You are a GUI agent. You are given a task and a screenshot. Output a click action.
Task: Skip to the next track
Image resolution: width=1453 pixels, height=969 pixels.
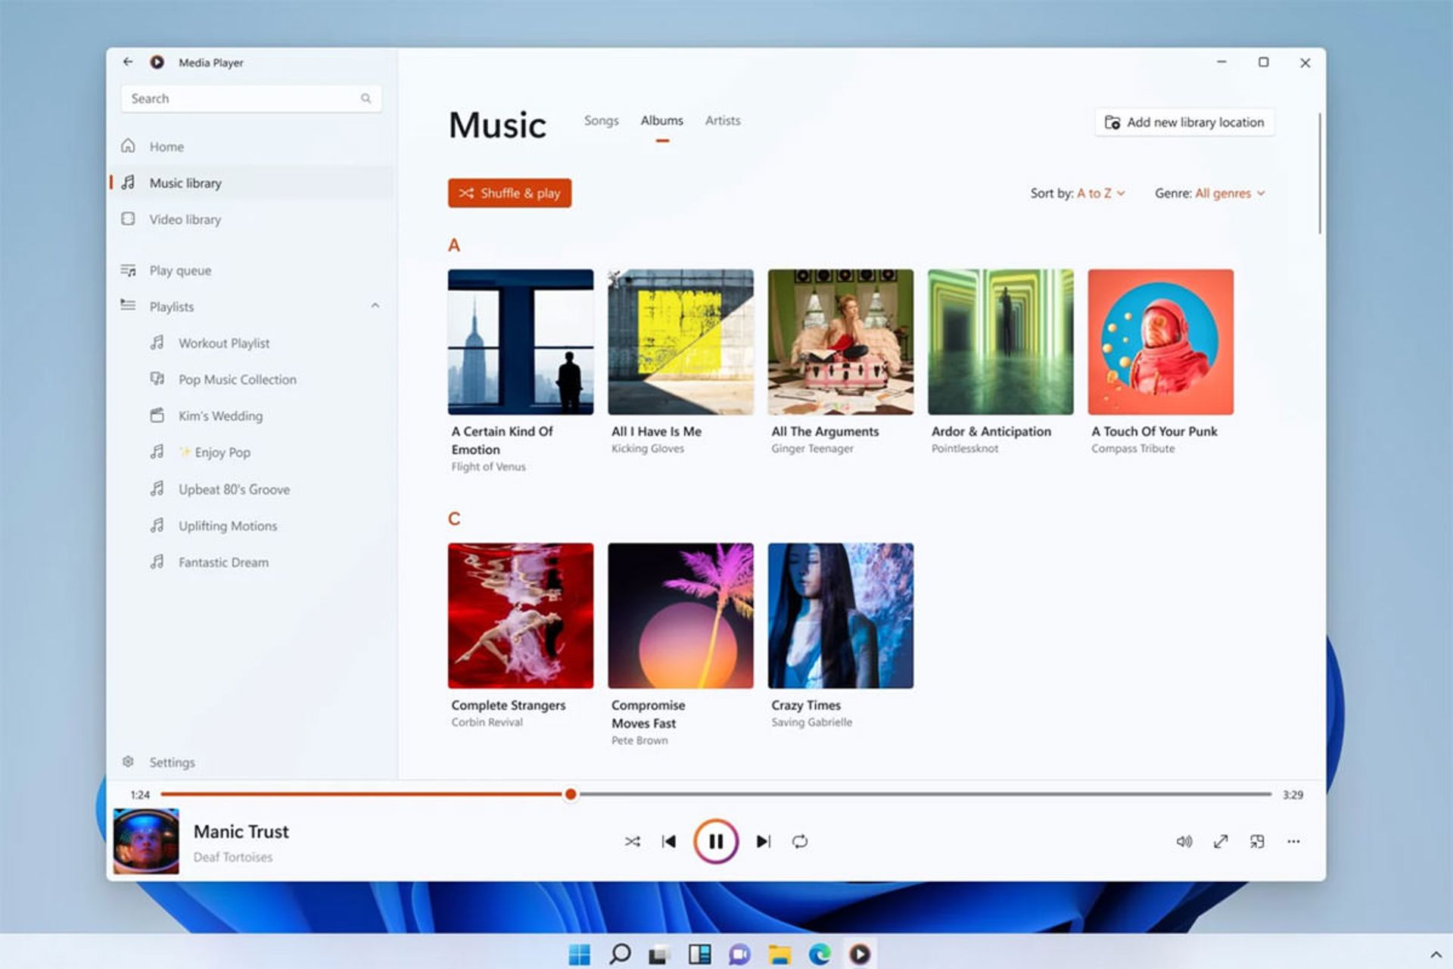(x=763, y=842)
